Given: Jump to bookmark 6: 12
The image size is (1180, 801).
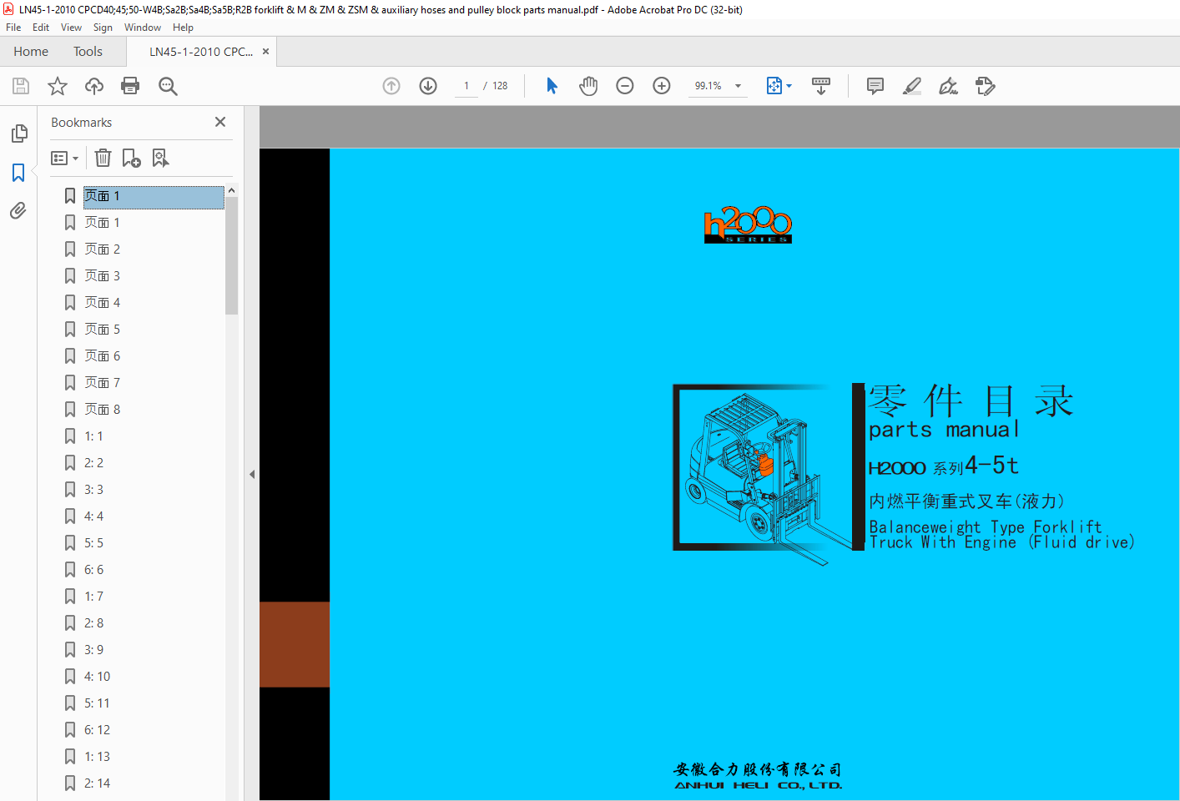Looking at the screenshot, I should (97, 730).
